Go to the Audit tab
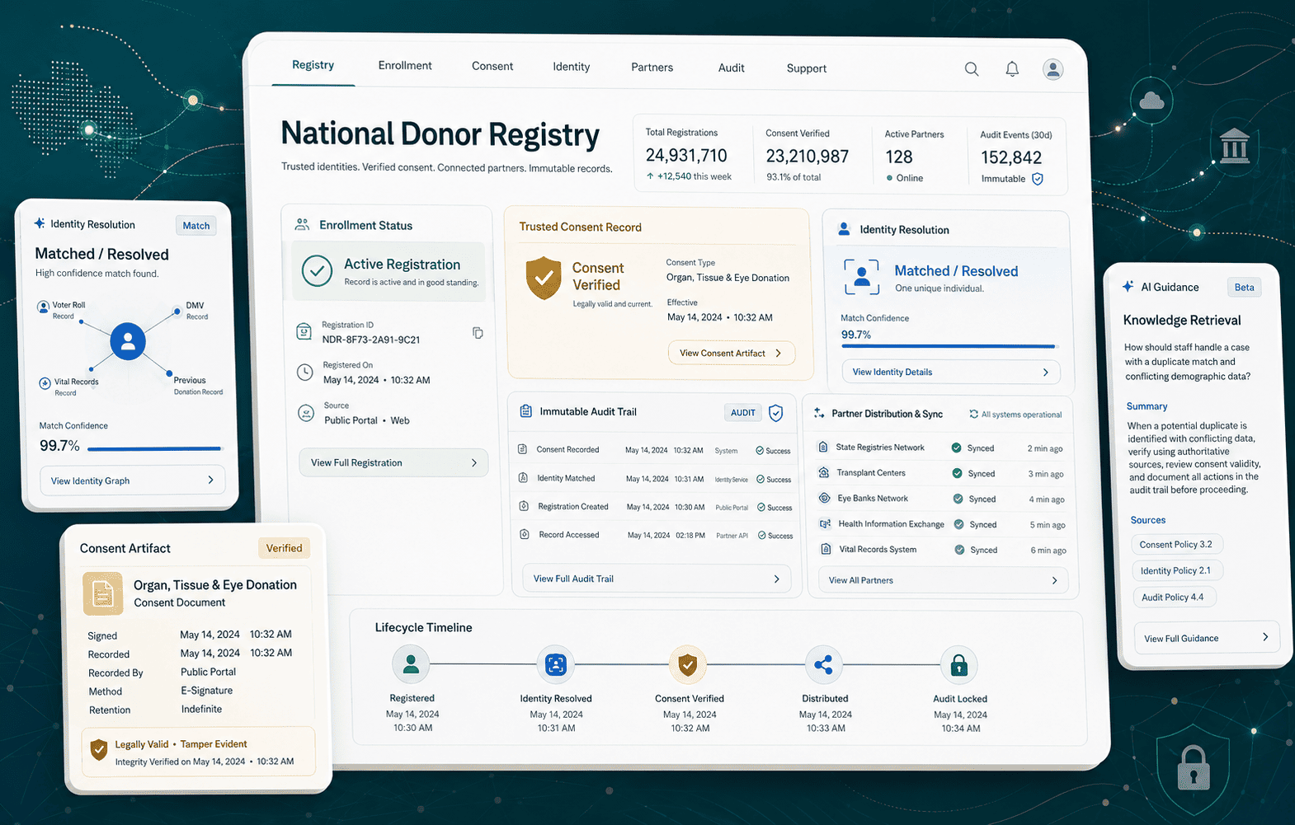Image resolution: width=1295 pixels, height=825 pixels. [731, 68]
